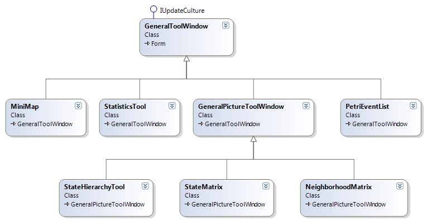Click NeighborhoodMatrix base type GeneralPictureToolWindow text
Screen dimensions: 426x221
(x=349, y=204)
